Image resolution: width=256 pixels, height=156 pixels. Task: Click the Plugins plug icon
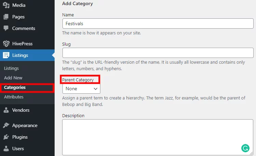click(x=6, y=137)
